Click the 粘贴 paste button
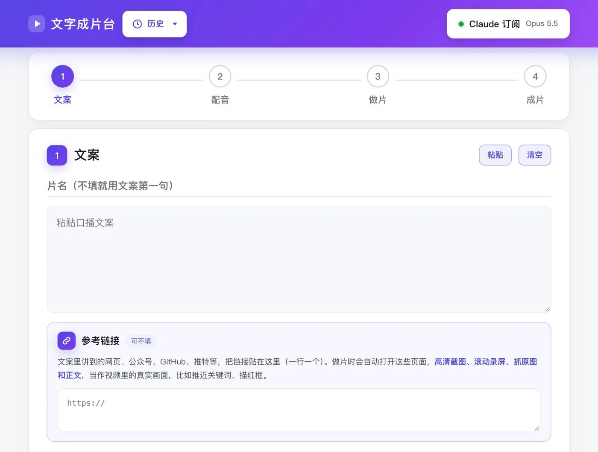The image size is (598, 452). point(495,155)
